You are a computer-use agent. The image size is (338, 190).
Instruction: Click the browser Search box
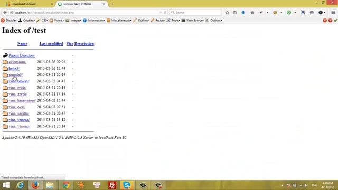click(x=196, y=13)
